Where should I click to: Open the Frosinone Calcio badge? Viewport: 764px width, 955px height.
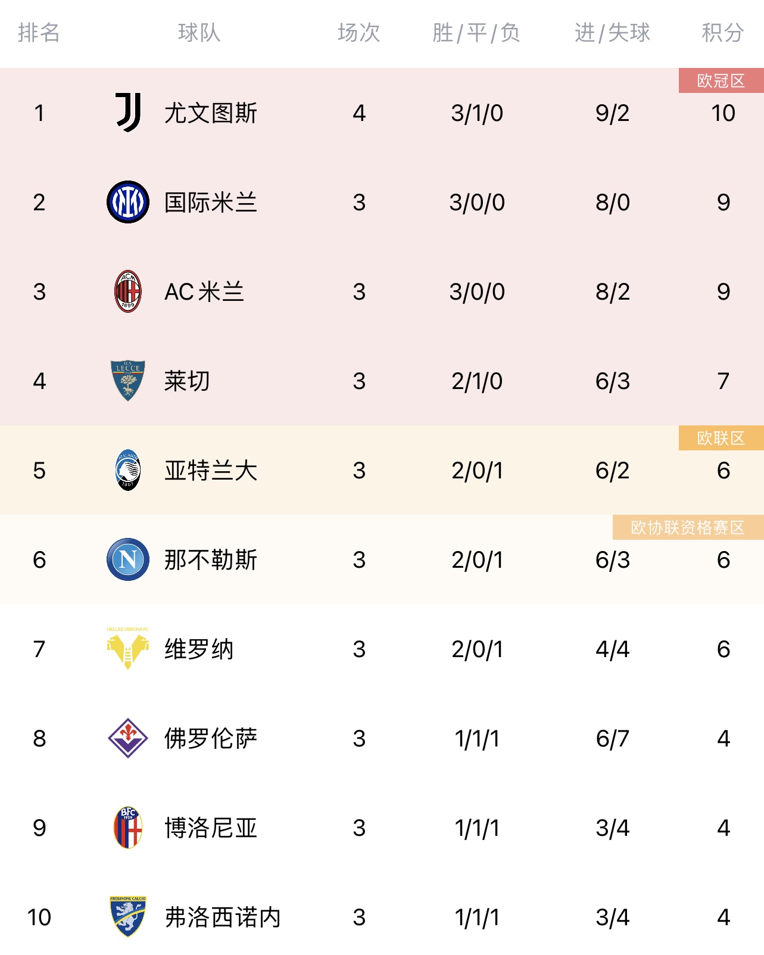coord(128,916)
